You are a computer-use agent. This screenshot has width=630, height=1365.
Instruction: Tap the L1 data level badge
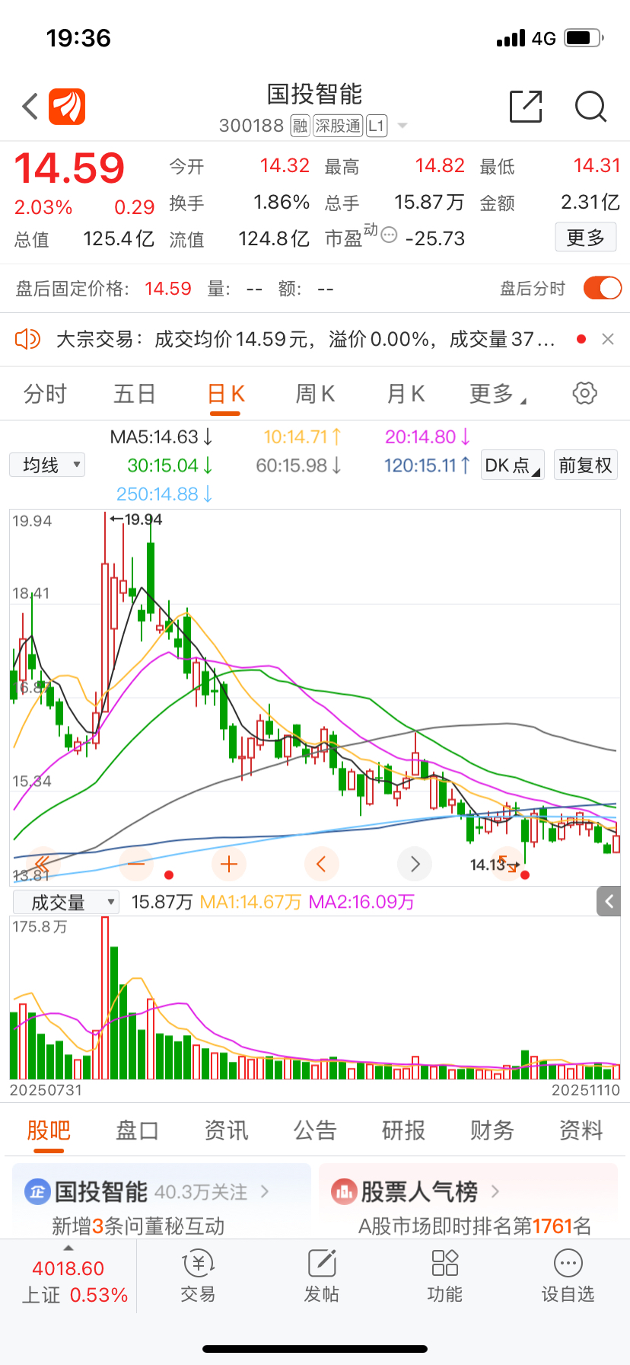[x=377, y=126]
